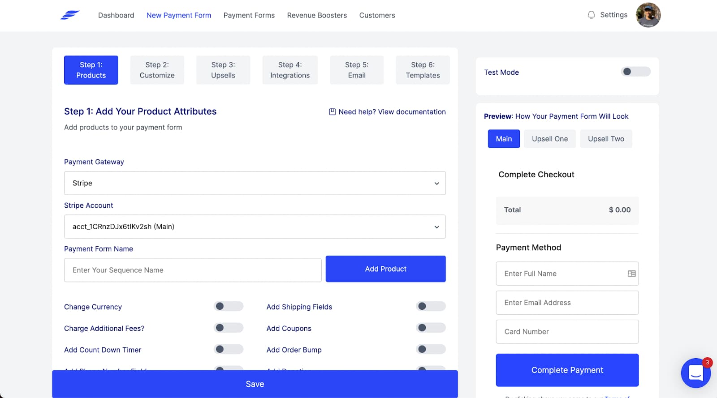Open the chat support widget
The width and height of the screenshot is (717, 398).
click(x=695, y=372)
